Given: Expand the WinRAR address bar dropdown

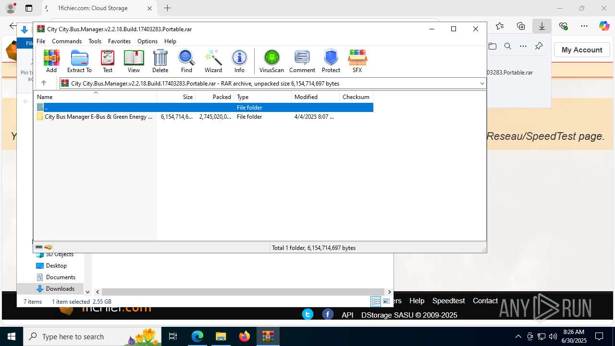Looking at the screenshot, I should point(482,83).
